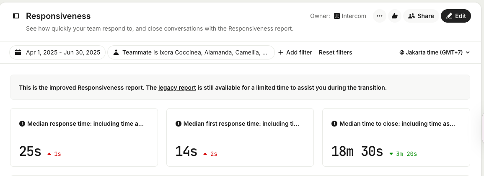Viewport: 484px width, 176px height.
Task: Click the person icon in Teammate filter
Action: (x=116, y=52)
